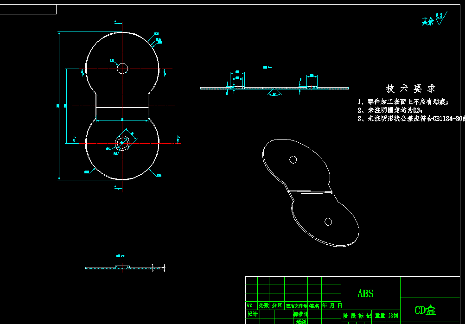Click the upper hole in the 3D isometric view

[x=293, y=160]
